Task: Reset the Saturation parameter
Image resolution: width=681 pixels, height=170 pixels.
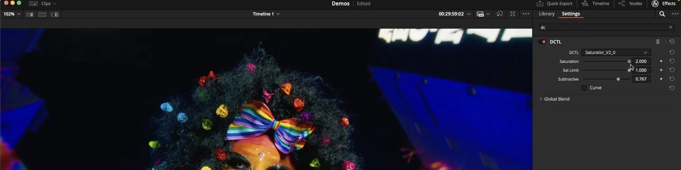Action: 672,61
